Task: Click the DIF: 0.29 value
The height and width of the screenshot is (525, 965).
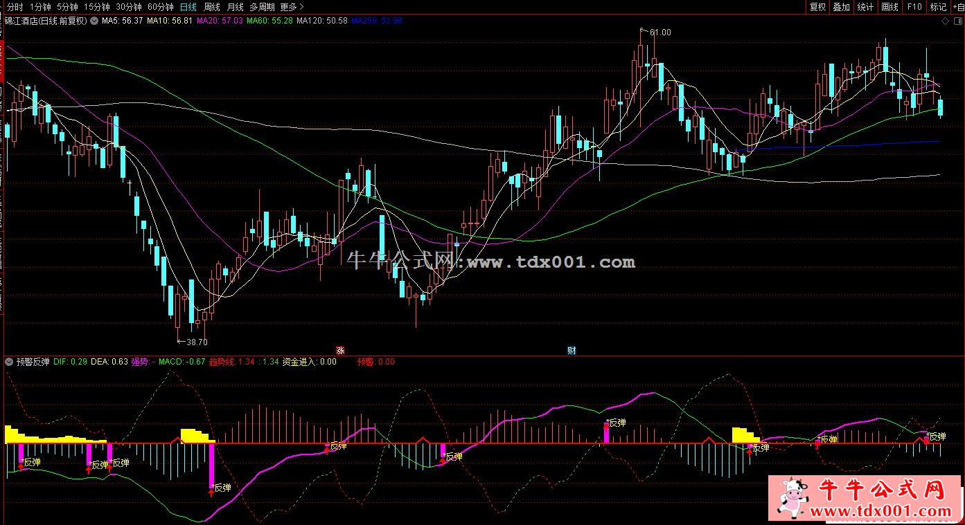Action: coord(70,361)
